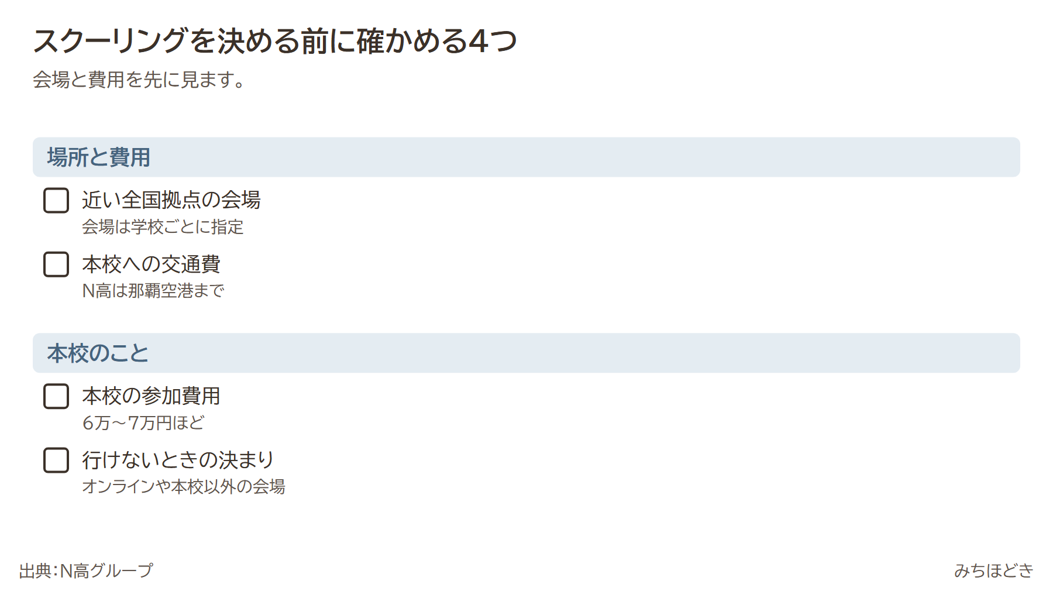Click the 会場は学校ごとに指定 description

pyautogui.click(x=163, y=227)
